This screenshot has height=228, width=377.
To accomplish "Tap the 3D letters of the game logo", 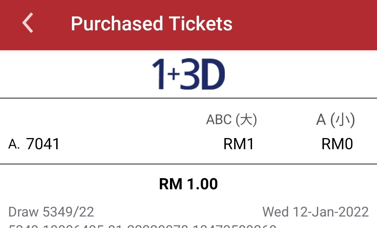I will tap(203, 74).
